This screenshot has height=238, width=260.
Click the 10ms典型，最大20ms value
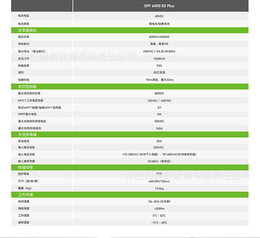coord(159,80)
